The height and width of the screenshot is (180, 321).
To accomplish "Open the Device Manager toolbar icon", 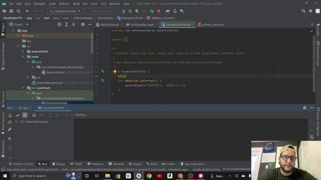I will [175, 11].
